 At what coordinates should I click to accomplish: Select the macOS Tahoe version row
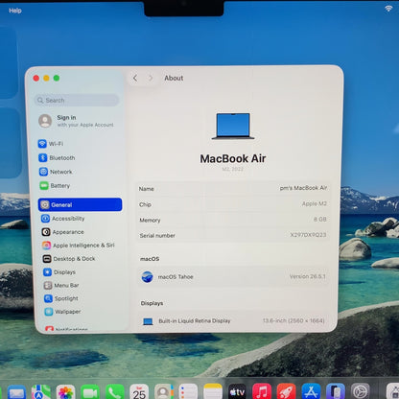(233, 276)
